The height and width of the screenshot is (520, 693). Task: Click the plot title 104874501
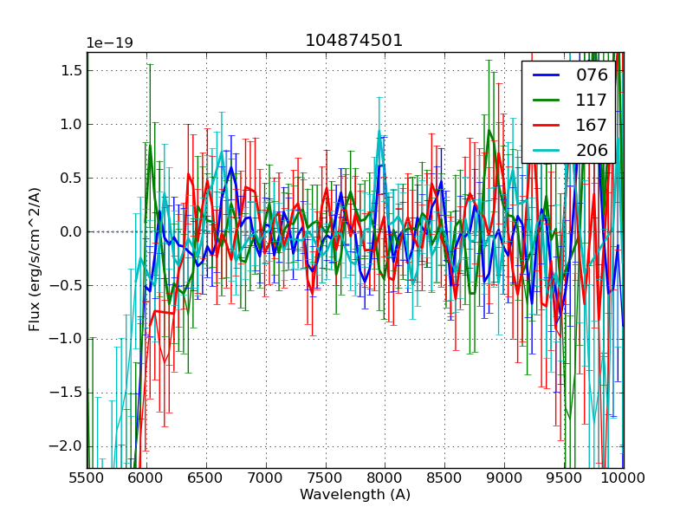click(354, 41)
